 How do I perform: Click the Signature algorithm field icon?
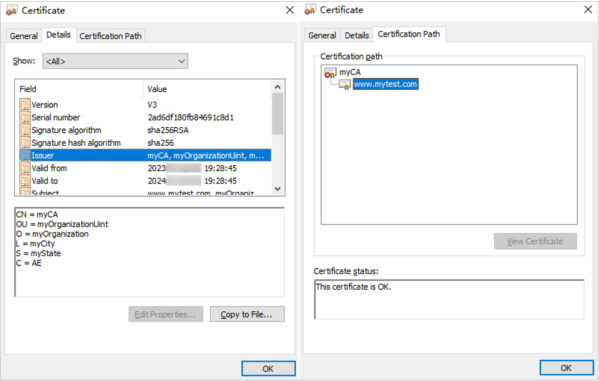pyautogui.click(x=25, y=130)
